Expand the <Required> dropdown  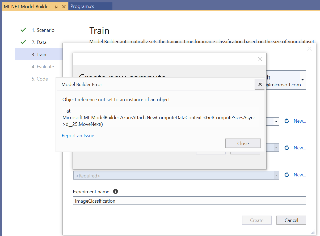(x=276, y=175)
